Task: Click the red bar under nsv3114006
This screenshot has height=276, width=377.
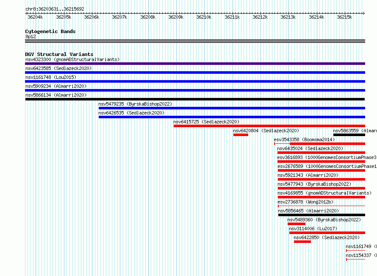Action: [x=327, y=233]
